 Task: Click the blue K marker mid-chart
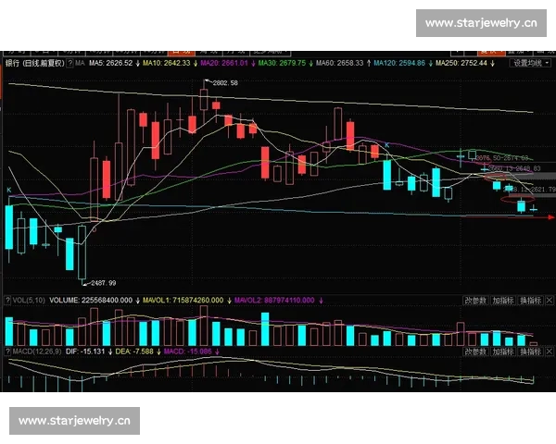click(386, 146)
